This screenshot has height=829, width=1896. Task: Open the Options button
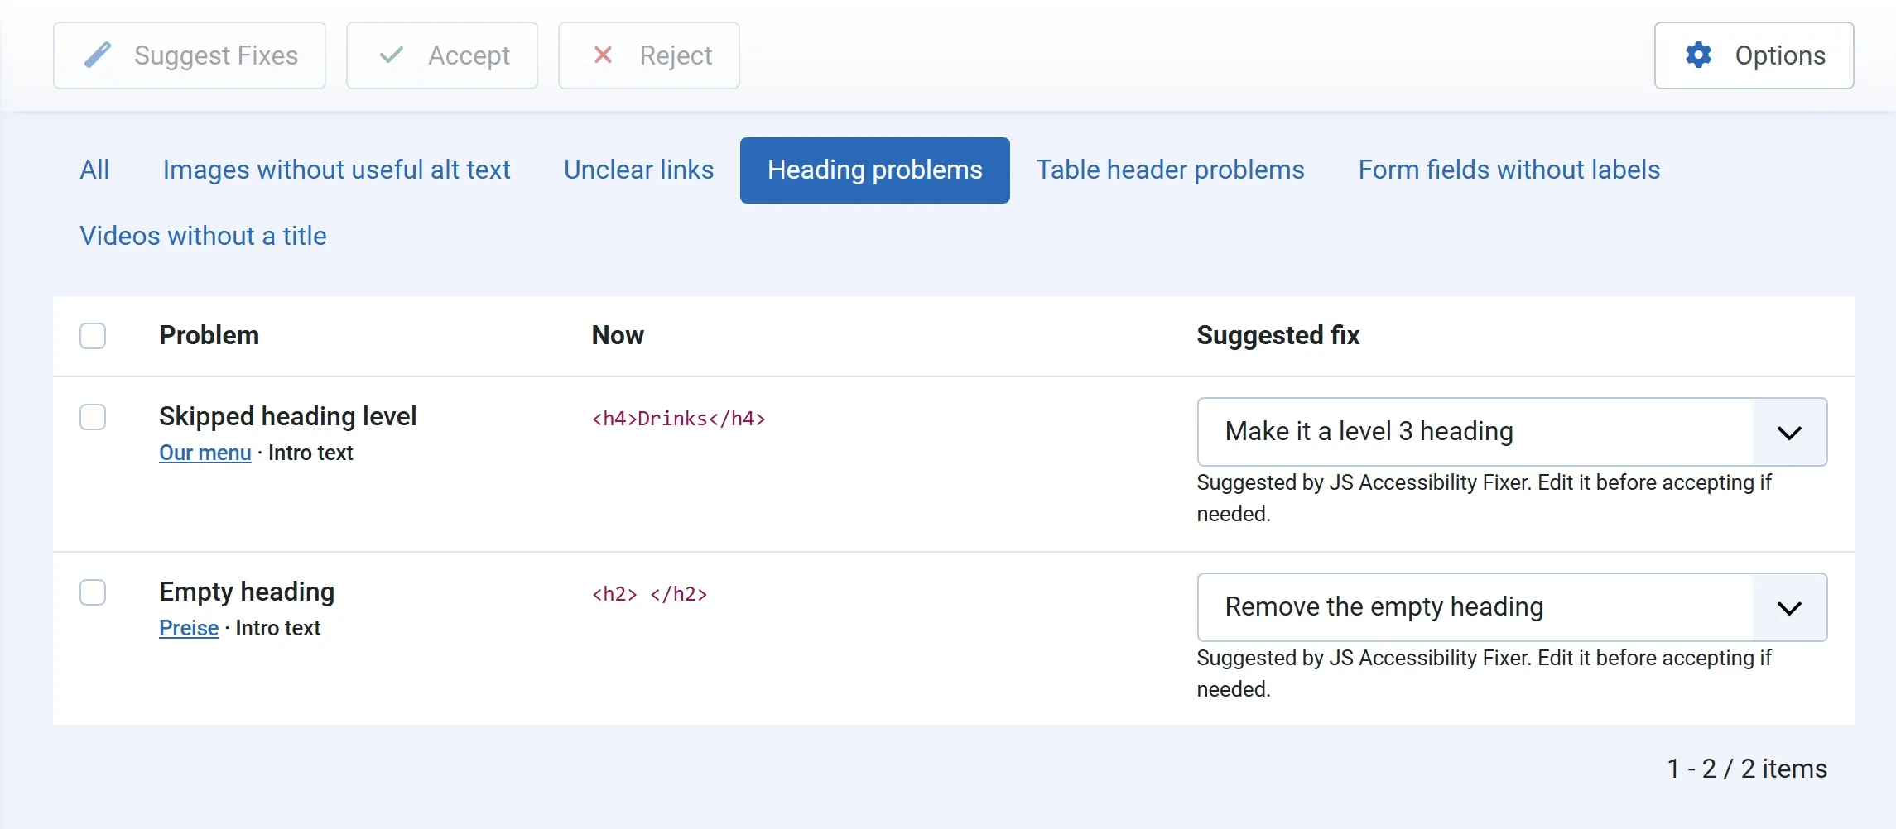pyautogui.click(x=1754, y=55)
